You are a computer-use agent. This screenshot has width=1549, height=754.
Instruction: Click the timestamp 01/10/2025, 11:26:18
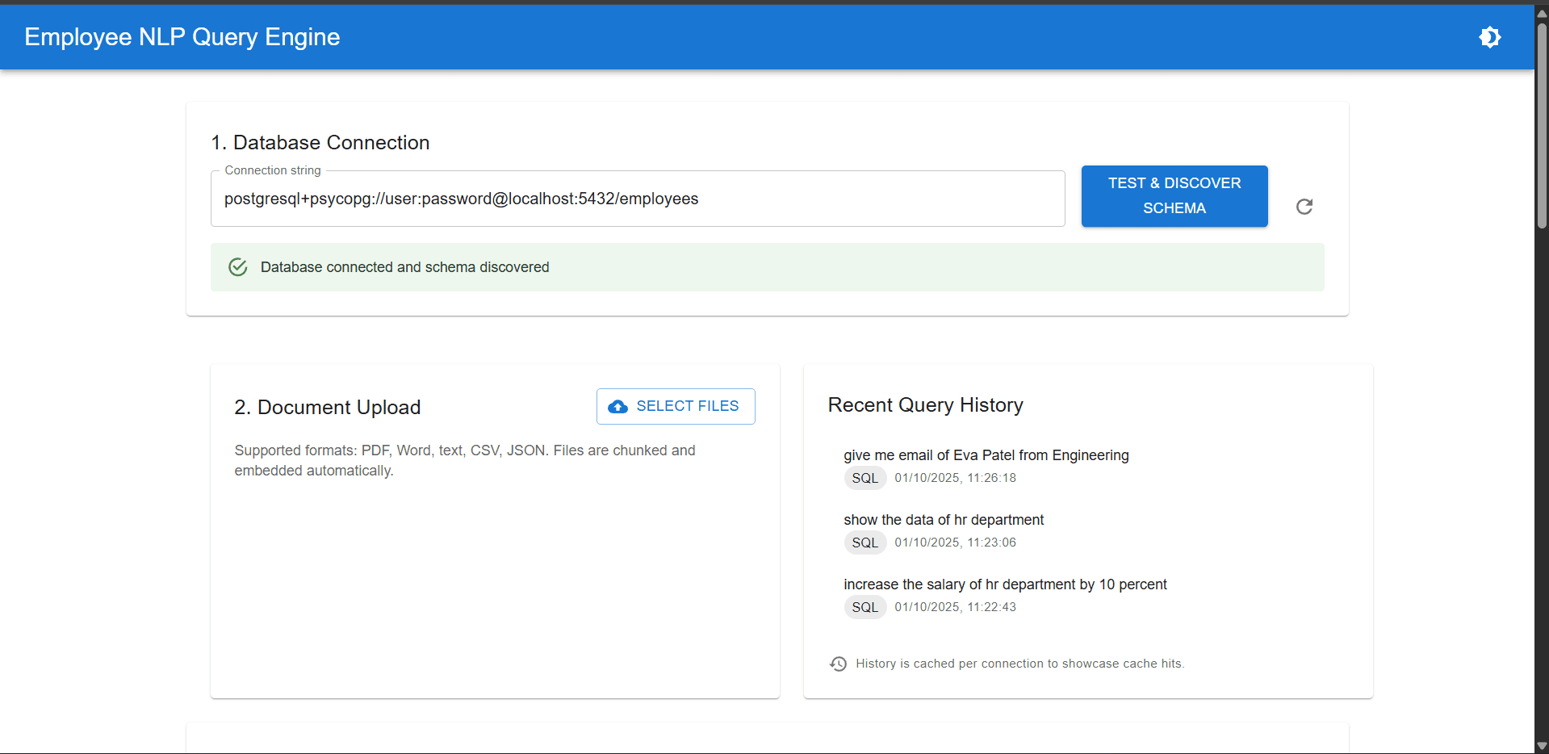(x=955, y=478)
